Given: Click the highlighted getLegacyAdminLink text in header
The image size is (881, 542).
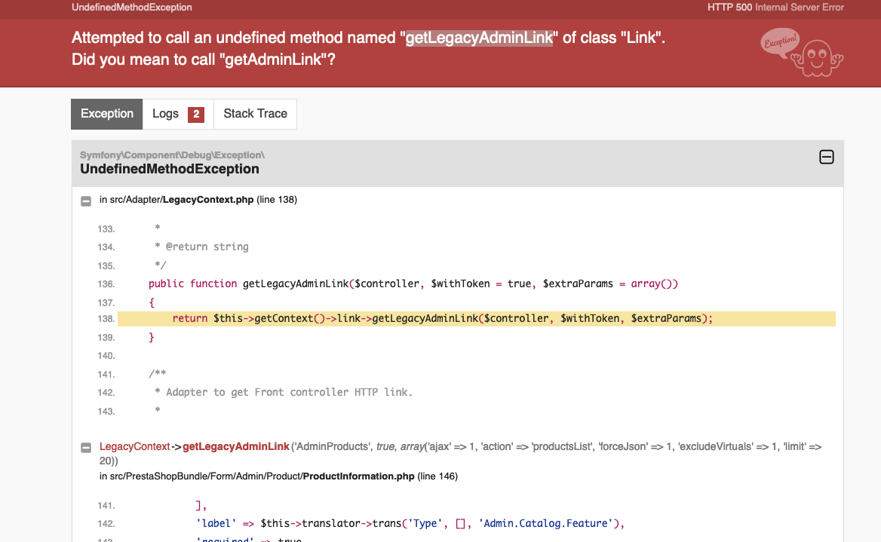Looking at the screenshot, I should coord(479,38).
